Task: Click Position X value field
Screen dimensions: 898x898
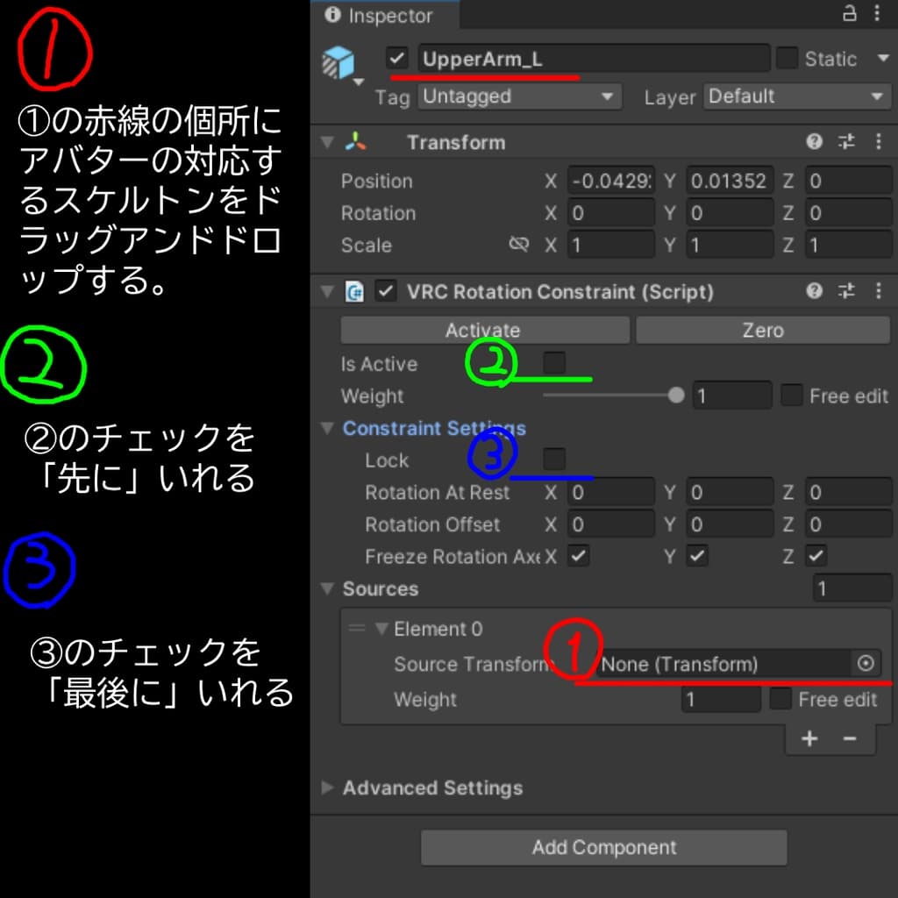Action: coord(611,181)
